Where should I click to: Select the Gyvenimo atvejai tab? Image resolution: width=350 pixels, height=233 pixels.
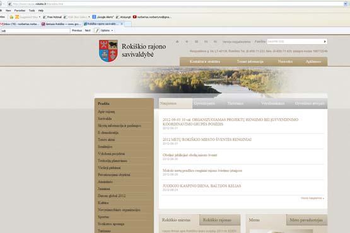click(310, 103)
